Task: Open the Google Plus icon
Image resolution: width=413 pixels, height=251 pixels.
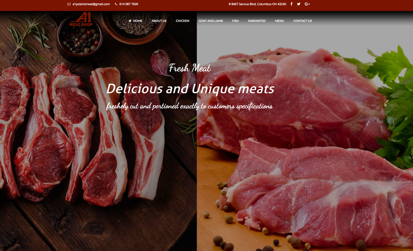Action: [x=307, y=4]
